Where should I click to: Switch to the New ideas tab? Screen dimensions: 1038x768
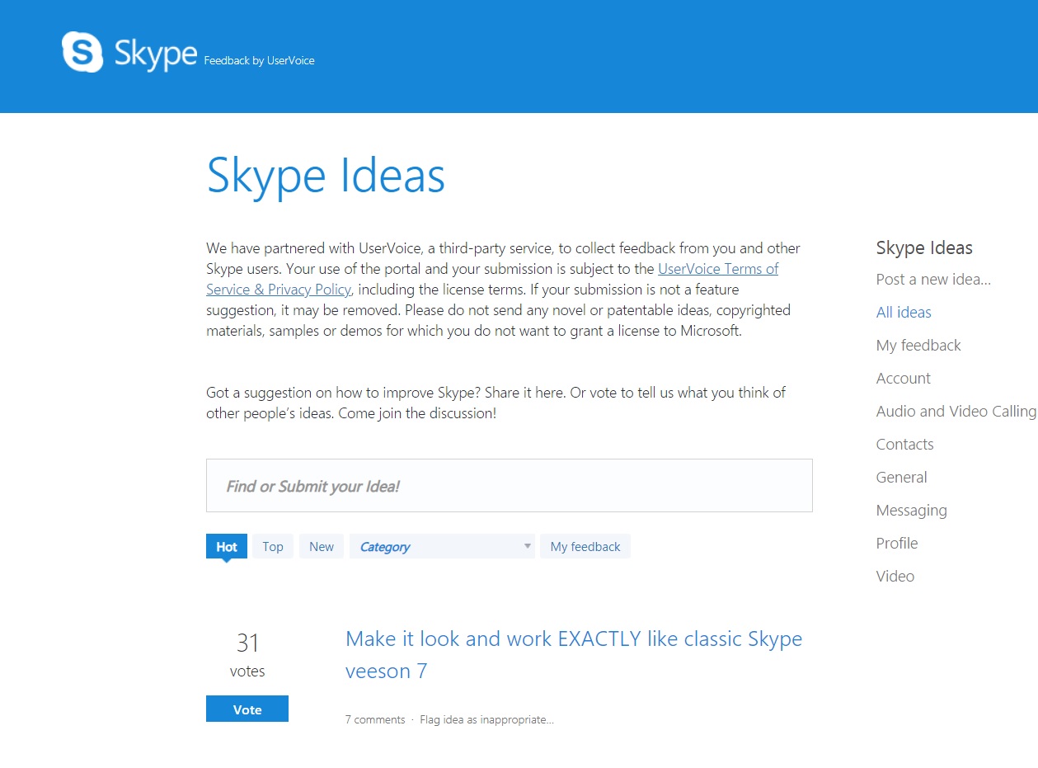[x=322, y=546]
